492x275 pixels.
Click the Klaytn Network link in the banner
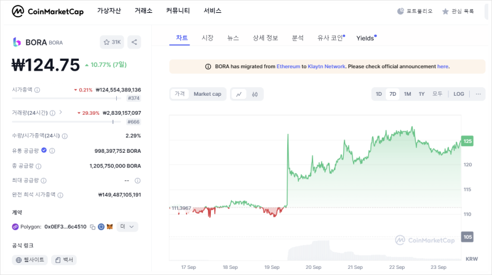point(326,66)
